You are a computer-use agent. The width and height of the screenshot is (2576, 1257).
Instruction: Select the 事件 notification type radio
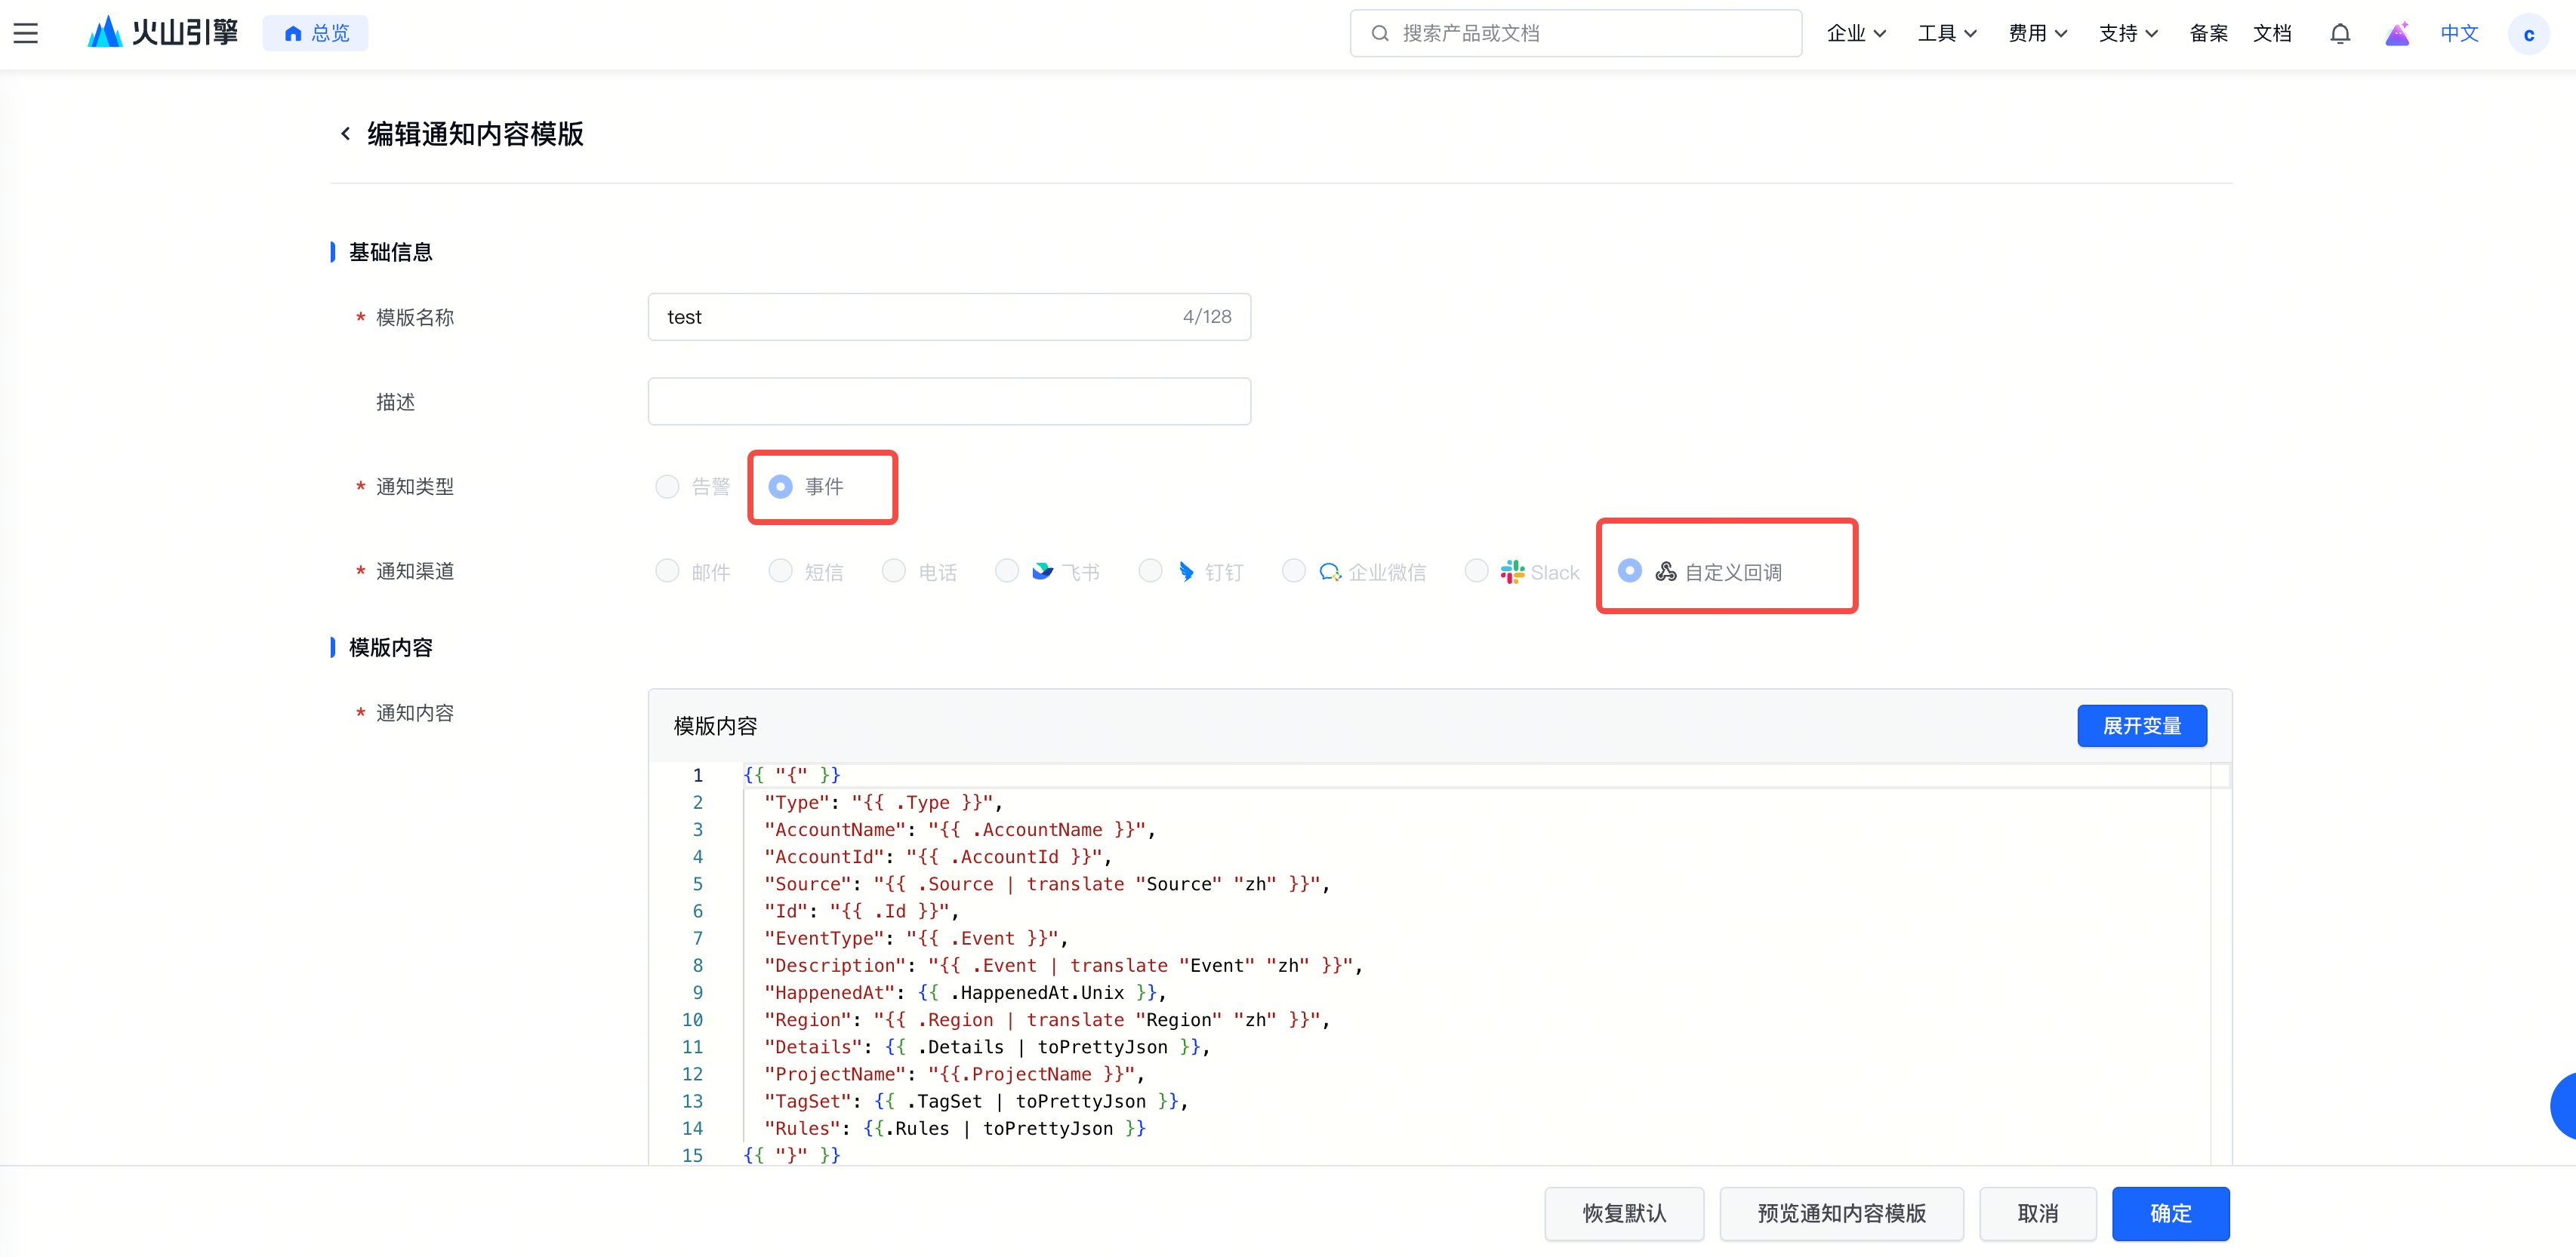coord(780,487)
